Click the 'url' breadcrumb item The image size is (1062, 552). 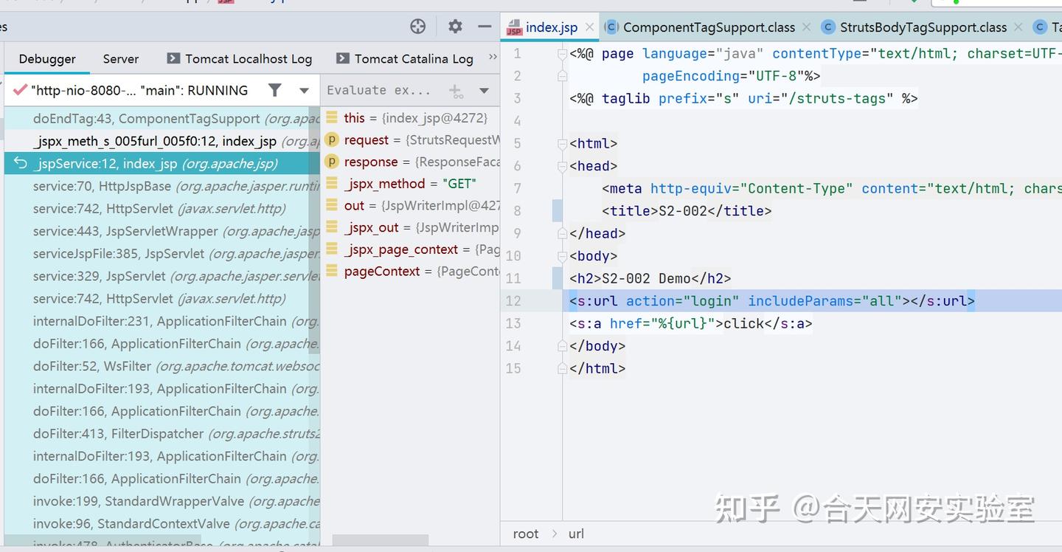click(576, 534)
